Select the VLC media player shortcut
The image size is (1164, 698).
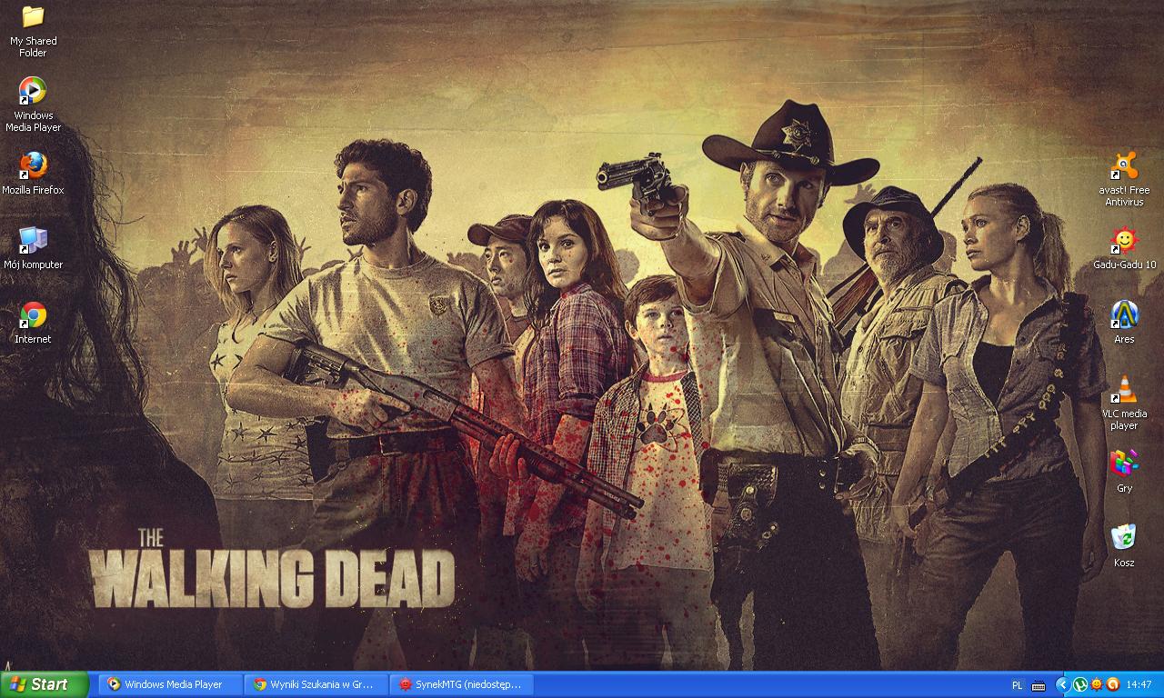(1124, 403)
